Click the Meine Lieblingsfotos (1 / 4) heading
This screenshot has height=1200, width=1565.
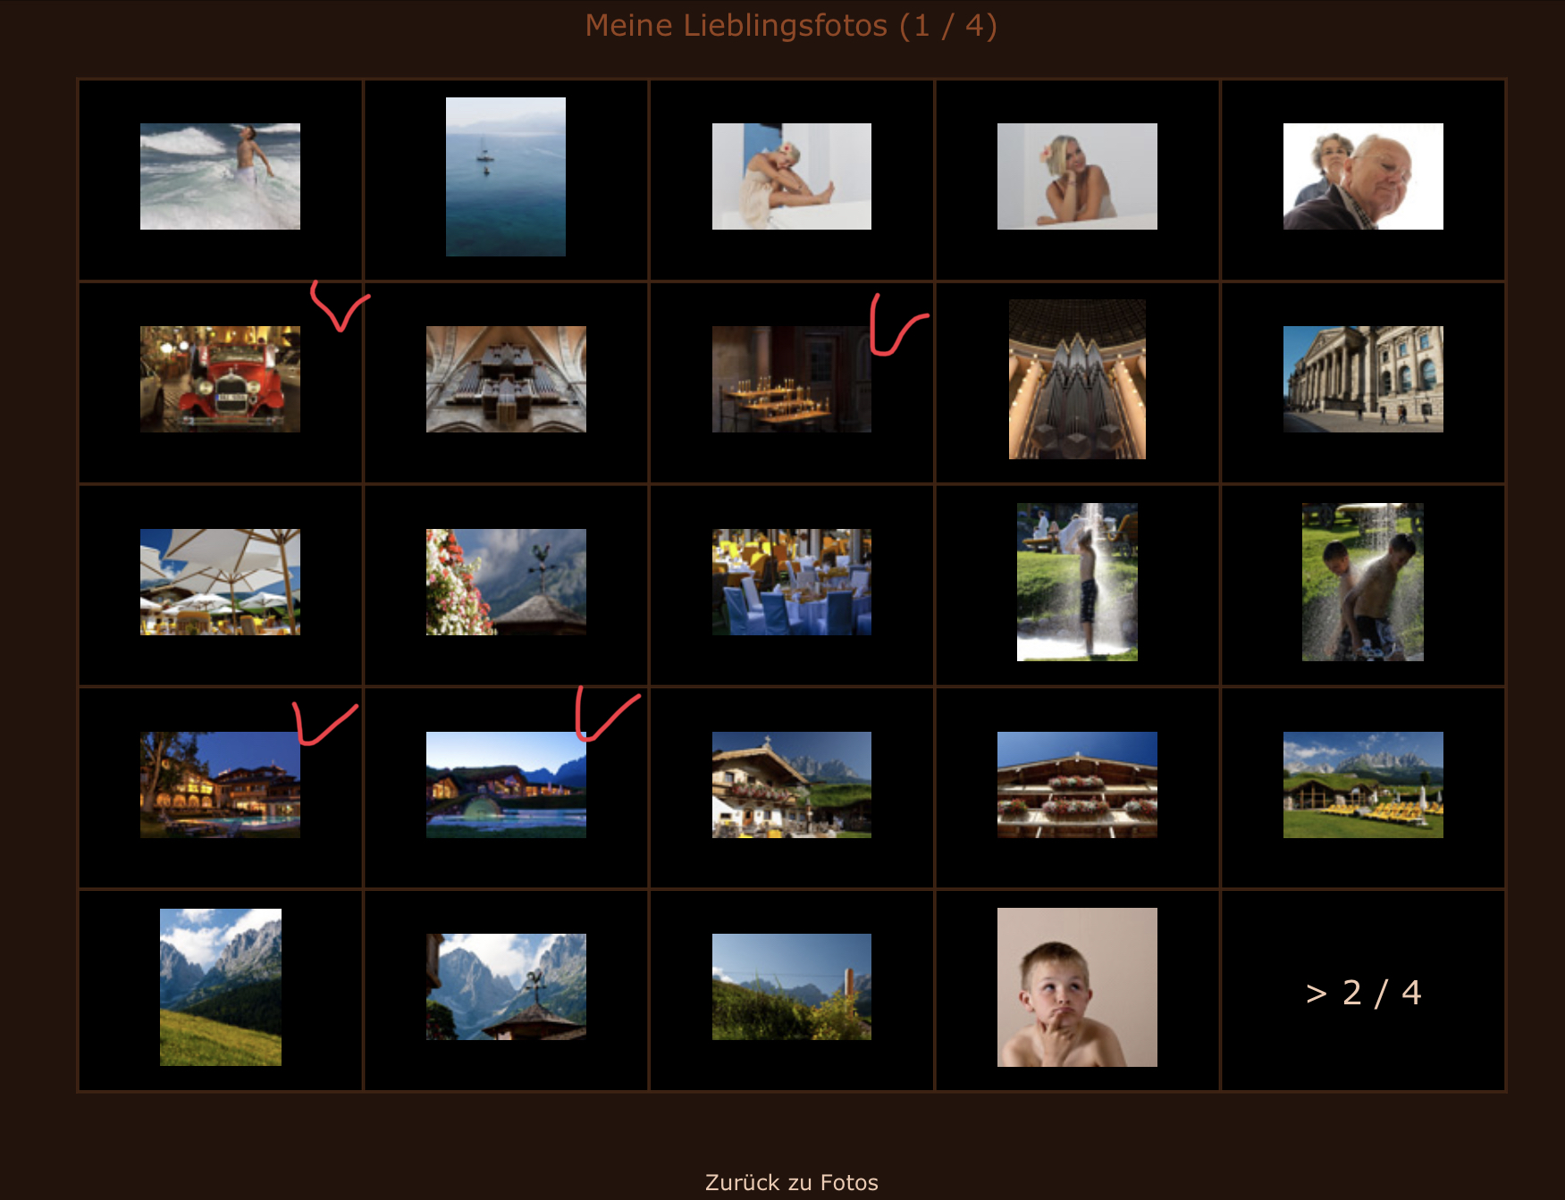click(791, 25)
